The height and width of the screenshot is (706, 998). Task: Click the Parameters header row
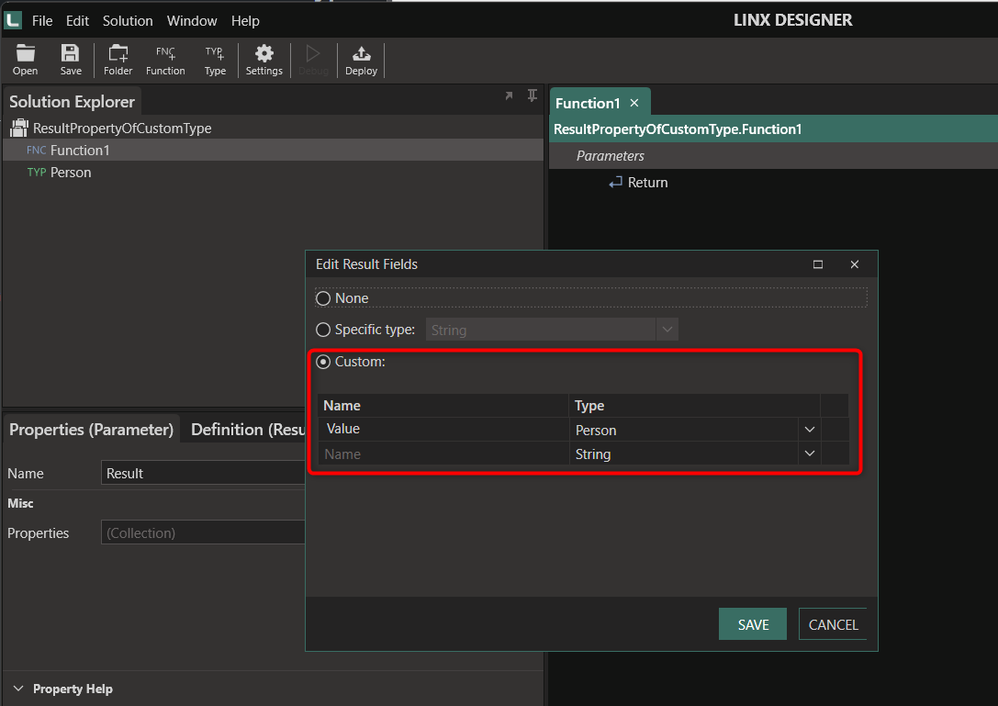[x=773, y=156]
